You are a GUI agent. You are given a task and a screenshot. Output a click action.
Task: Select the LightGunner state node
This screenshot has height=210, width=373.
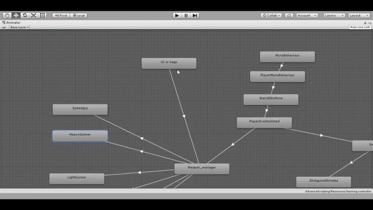(77, 178)
